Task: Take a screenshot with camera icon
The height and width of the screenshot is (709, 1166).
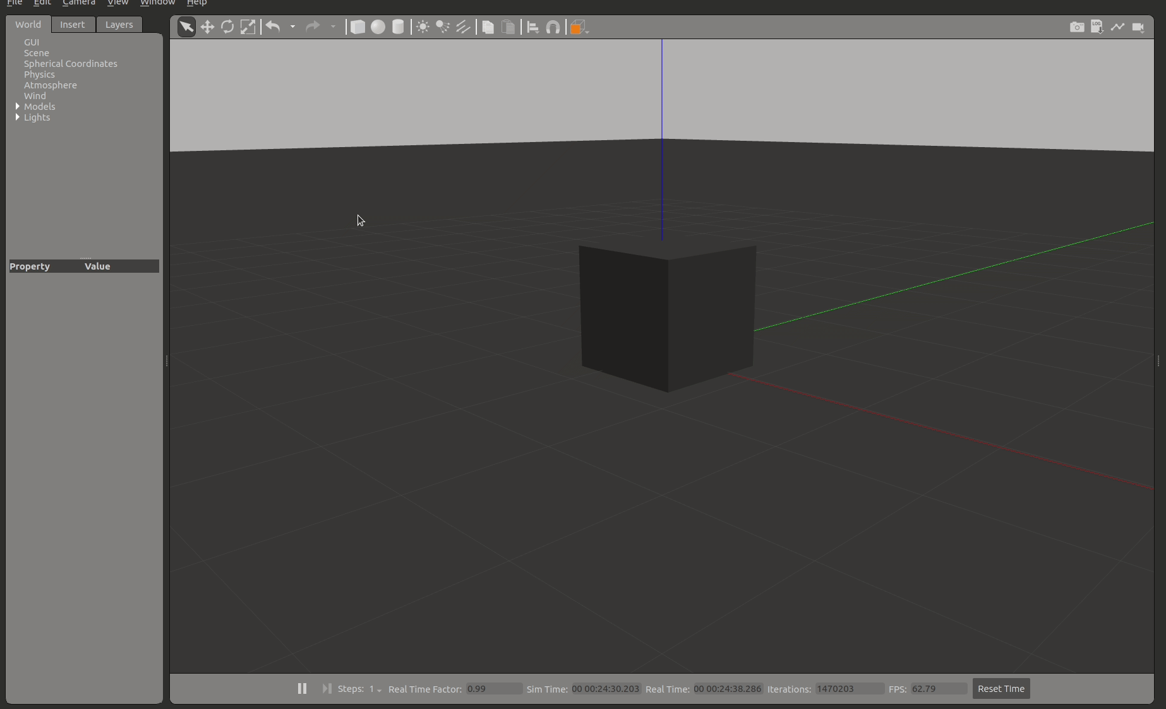Action: click(x=1077, y=27)
